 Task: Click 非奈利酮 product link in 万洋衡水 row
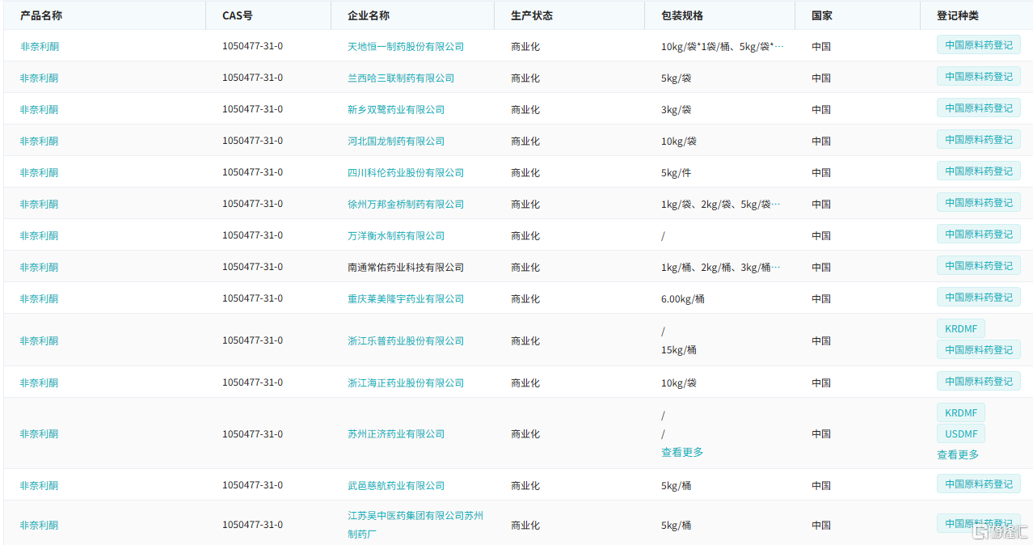[x=40, y=235]
